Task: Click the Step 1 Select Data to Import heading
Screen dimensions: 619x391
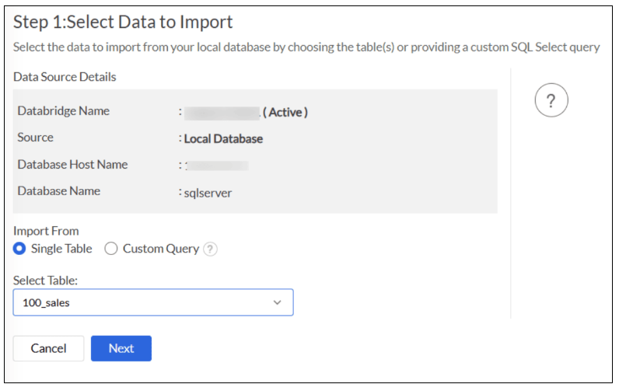Action: coord(123,22)
